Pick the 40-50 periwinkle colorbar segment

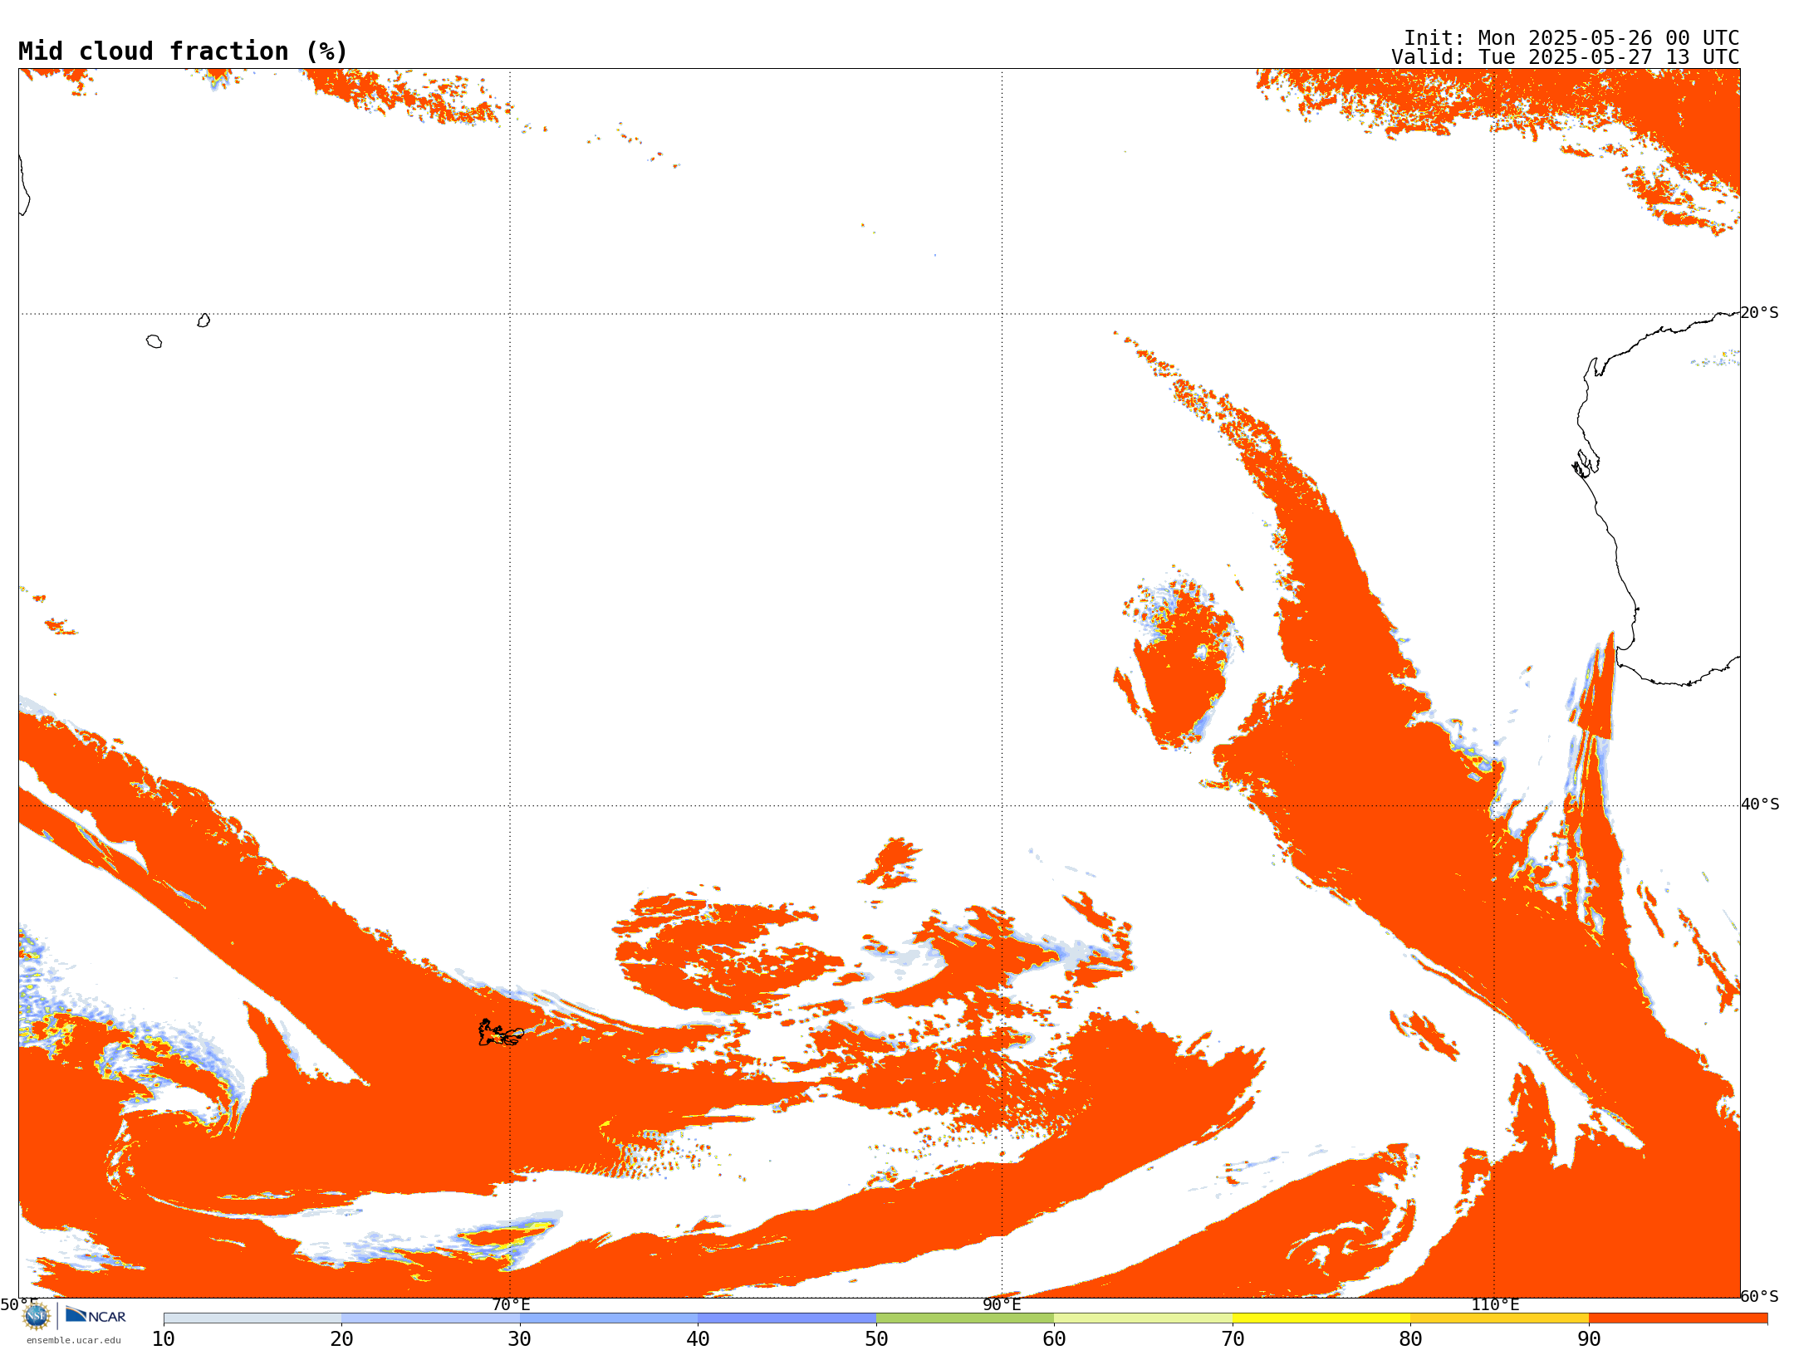coord(787,1318)
